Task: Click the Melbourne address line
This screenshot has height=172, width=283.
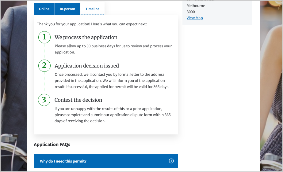Action: 196,6
